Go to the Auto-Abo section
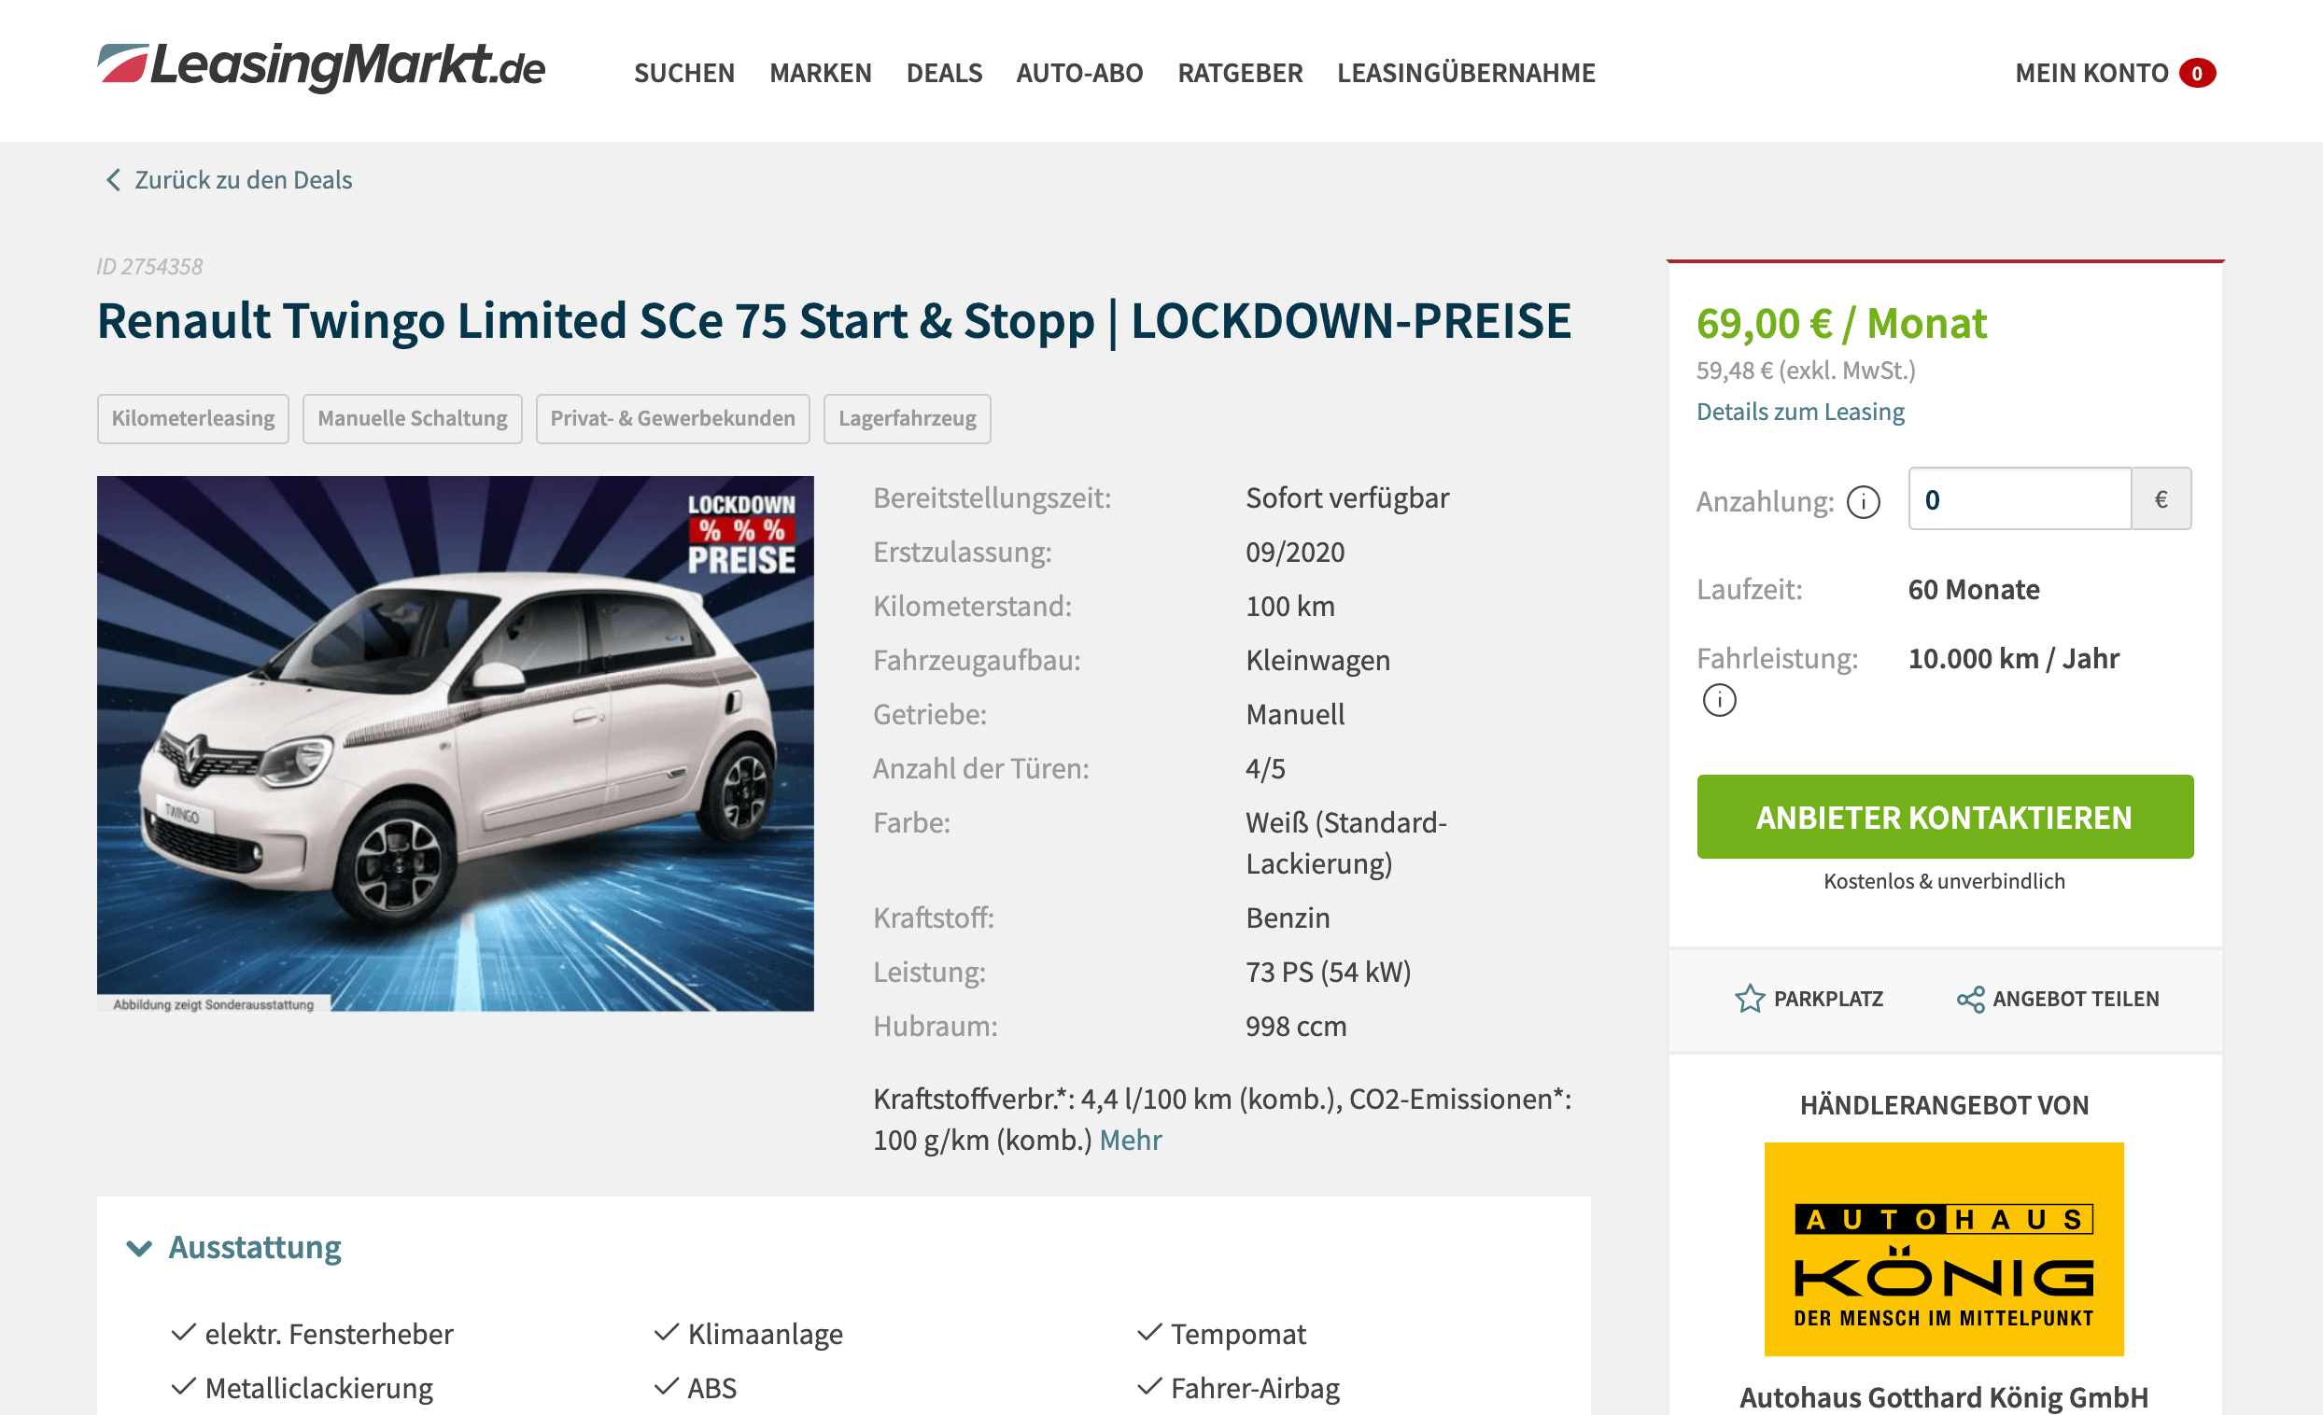Screen dimensions: 2323x1415 click(1079, 73)
